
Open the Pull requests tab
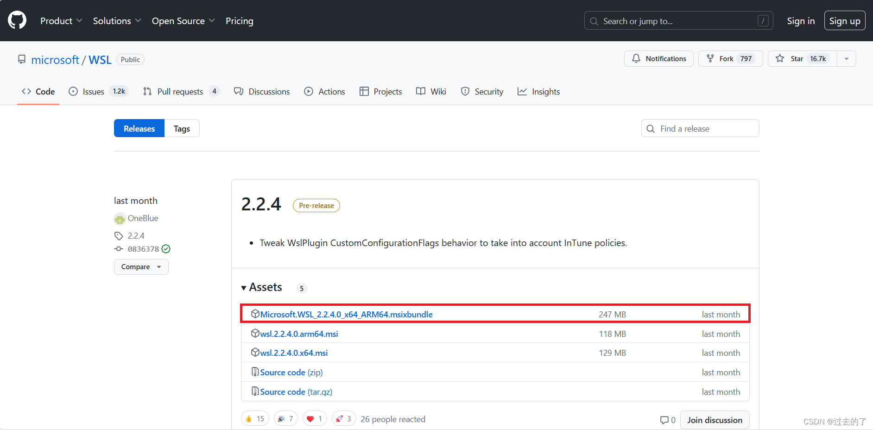click(181, 92)
